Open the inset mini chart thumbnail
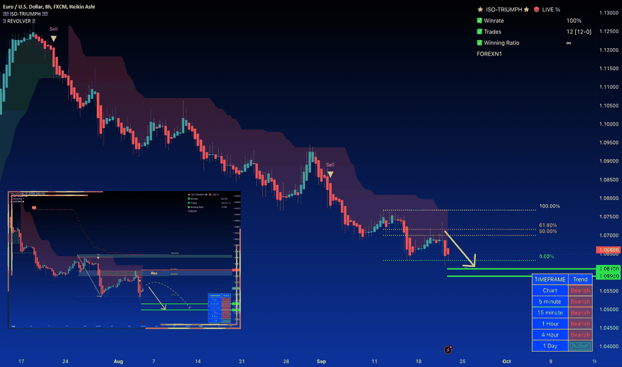The height and width of the screenshot is (367, 622). click(124, 260)
